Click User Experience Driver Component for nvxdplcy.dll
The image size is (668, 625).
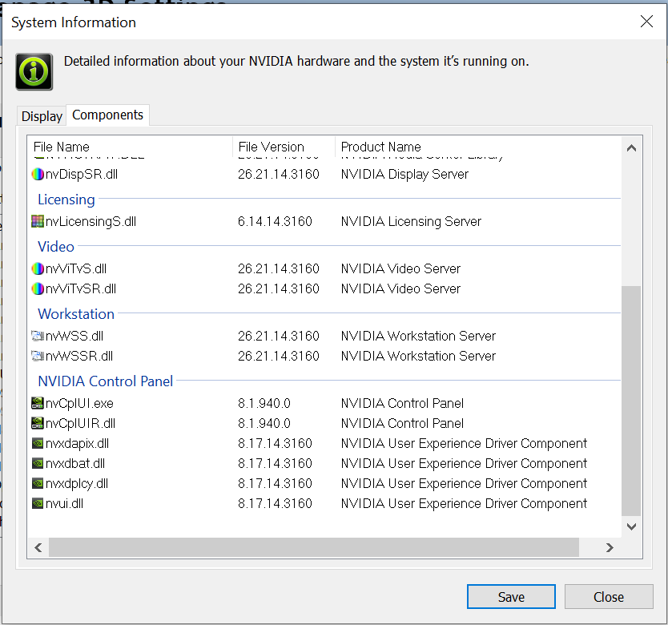[x=464, y=483]
